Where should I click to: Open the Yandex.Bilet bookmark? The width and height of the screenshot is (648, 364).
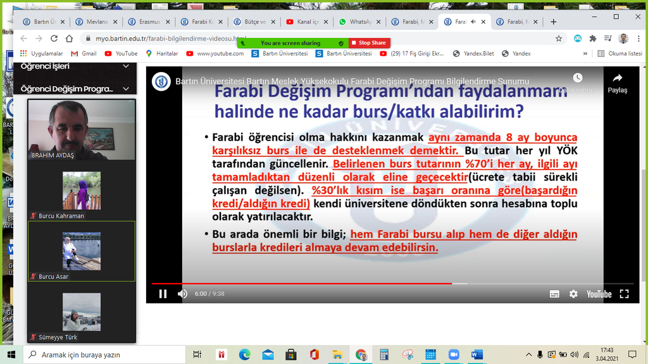tap(473, 53)
